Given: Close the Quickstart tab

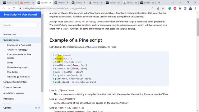Looking at the screenshot, I should [x=50, y=3].
